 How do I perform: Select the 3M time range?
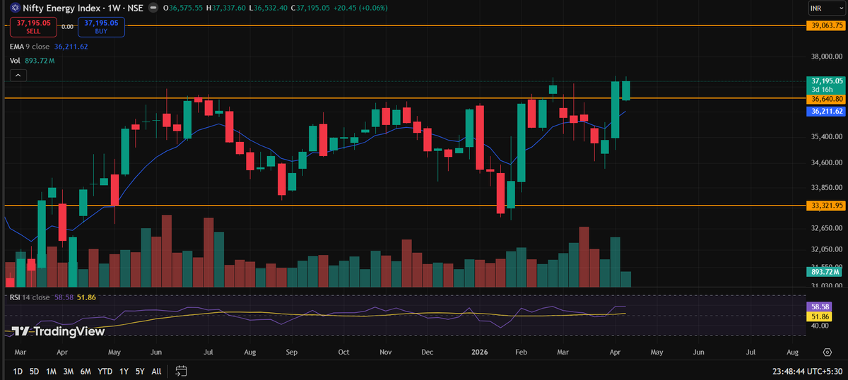coord(69,371)
